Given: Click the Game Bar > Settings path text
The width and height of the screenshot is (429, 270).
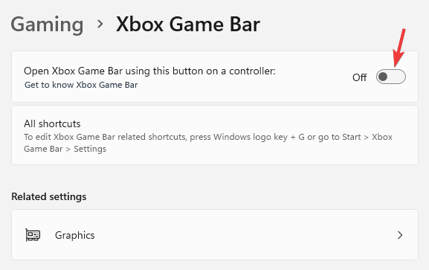Looking at the screenshot, I should pyautogui.click(x=65, y=149).
